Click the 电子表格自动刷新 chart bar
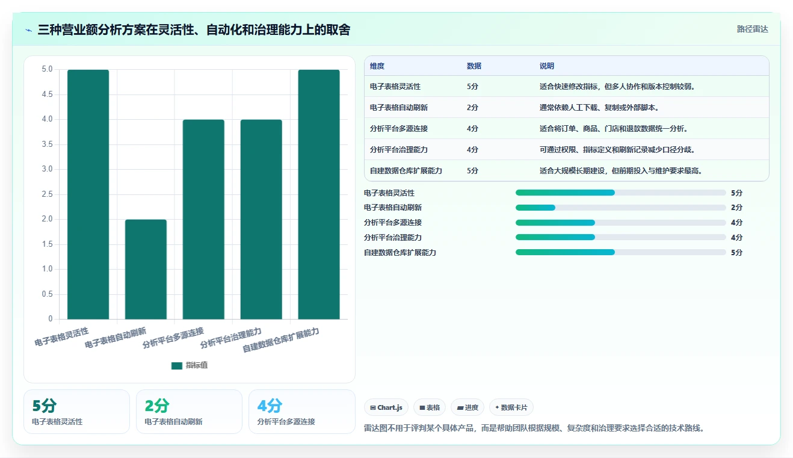 click(x=146, y=269)
